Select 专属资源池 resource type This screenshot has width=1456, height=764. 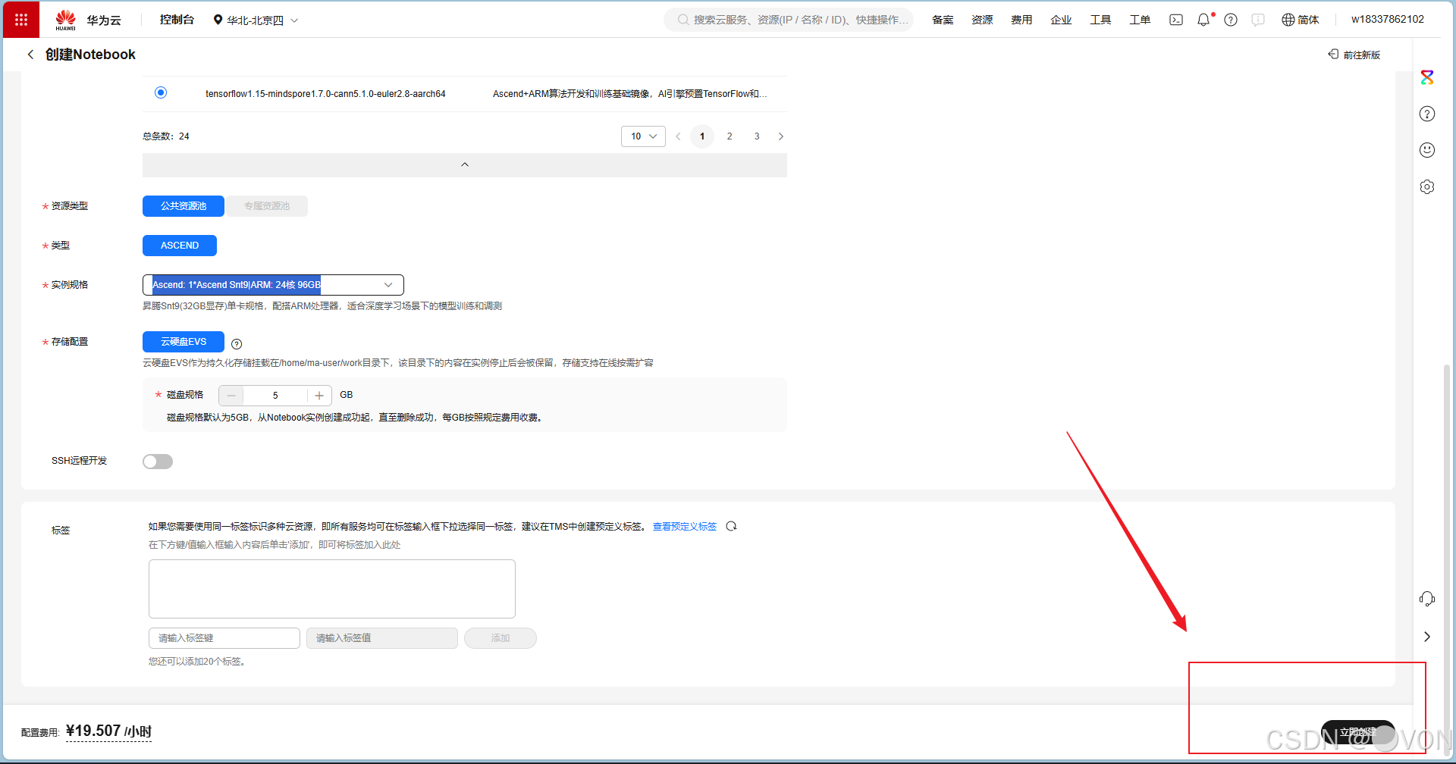point(267,206)
